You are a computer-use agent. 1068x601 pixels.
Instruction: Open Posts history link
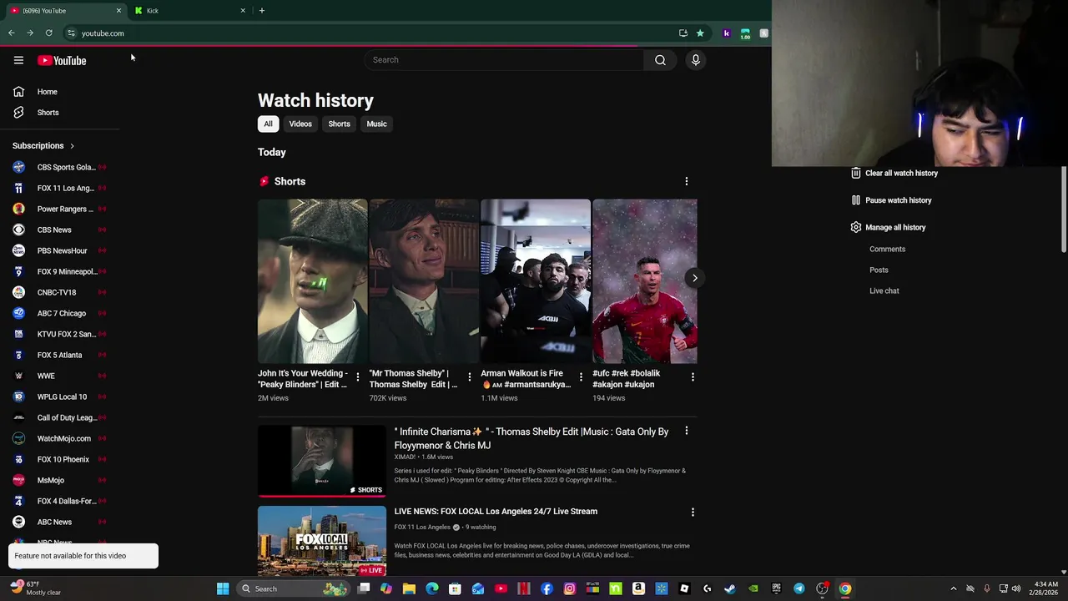[x=879, y=270]
